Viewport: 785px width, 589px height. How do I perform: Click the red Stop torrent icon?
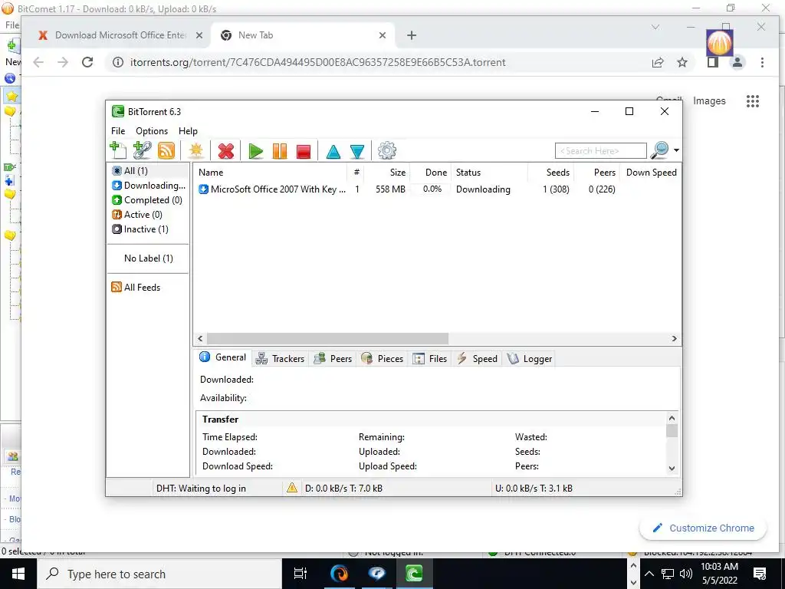click(x=304, y=151)
